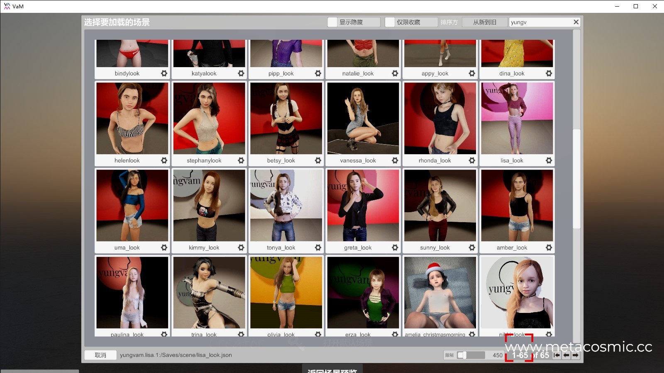The width and height of the screenshot is (664, 373).
Task: Open gear options for katyalook
Action: pyautogui.click(x=241, y=73)
